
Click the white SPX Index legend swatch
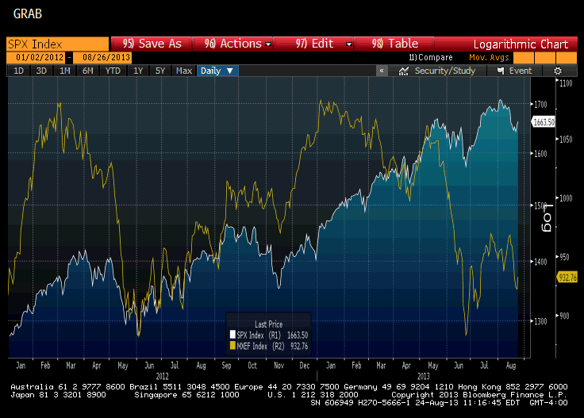click(x=232, y=335)
